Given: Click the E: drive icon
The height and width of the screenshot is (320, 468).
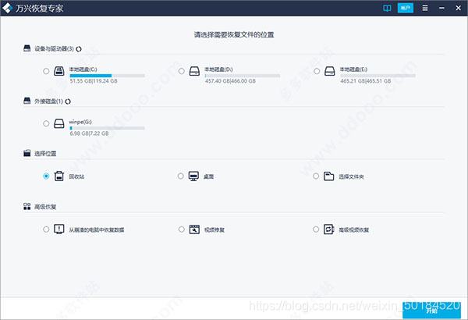Looking at the screenshot, I should 329,71.
